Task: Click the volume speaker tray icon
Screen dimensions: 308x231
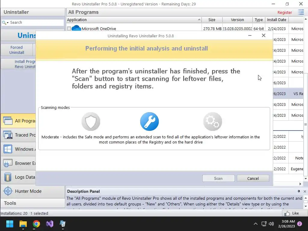Action: [271, 224]
